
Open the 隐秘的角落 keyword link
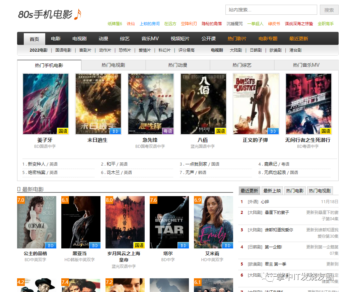212,23
